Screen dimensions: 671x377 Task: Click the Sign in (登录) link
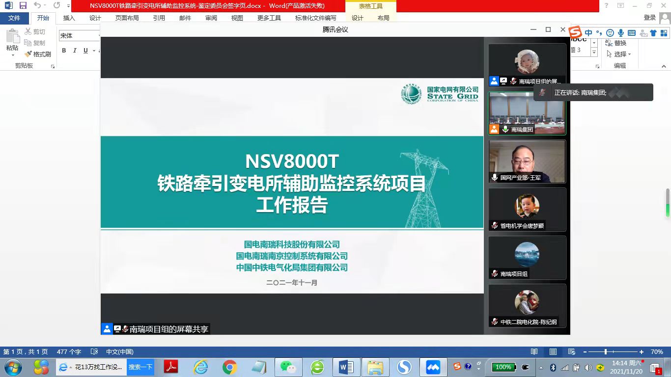649,18
